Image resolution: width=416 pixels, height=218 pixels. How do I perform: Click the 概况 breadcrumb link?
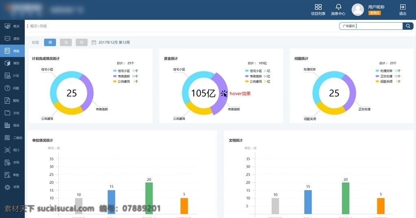[33, 26]
